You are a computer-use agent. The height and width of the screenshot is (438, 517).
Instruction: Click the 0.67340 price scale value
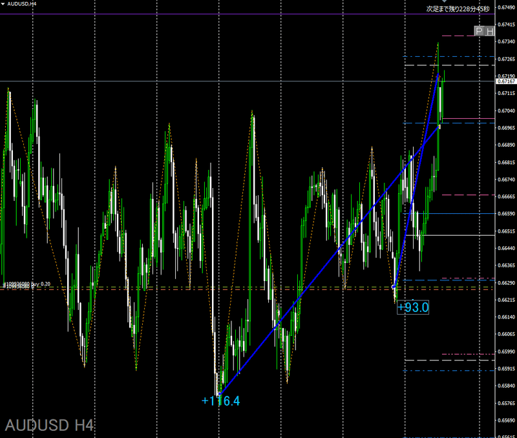coord(506,41)
